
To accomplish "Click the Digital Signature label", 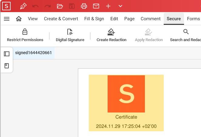I will (70, 40).
